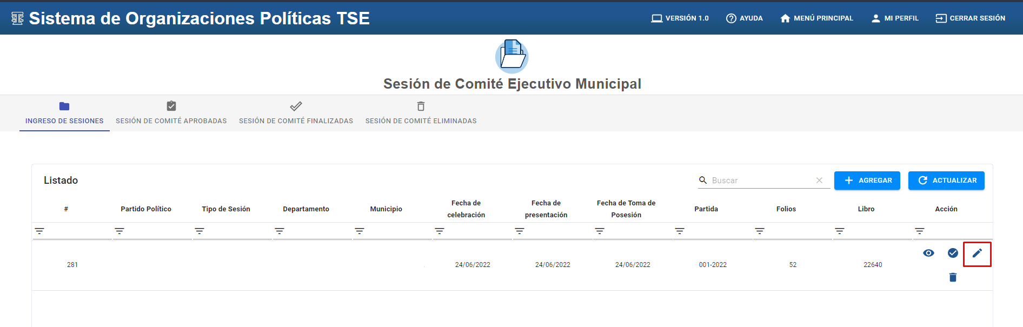The width and height of the screenshot is (1023, 327).
Task: Open the Municipio column filter
Action: point(360,231)
